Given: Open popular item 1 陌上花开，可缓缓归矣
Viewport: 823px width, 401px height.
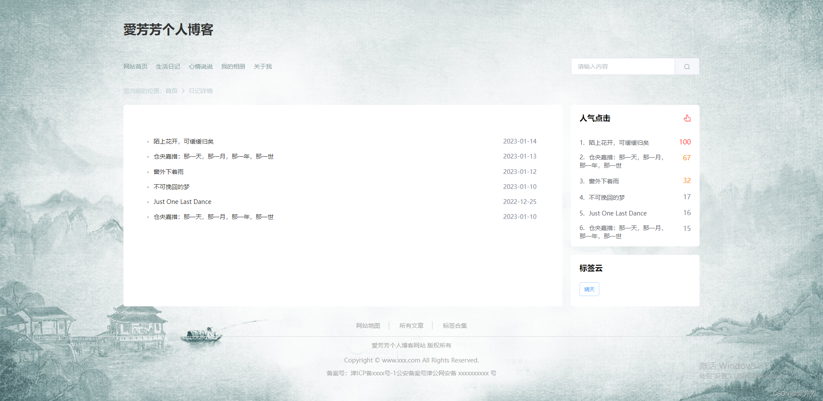Looking at the screenshot, I should [619, 143].
